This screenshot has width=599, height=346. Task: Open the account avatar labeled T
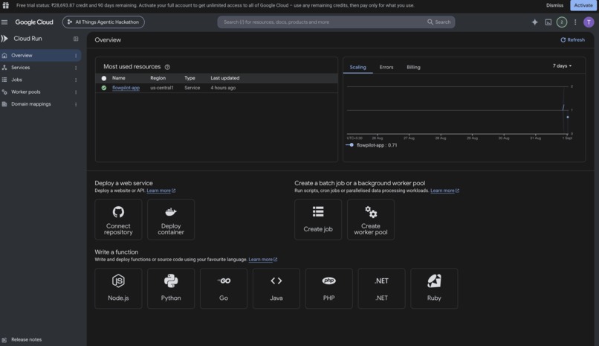pyautogui.click(x=589, y=22)
